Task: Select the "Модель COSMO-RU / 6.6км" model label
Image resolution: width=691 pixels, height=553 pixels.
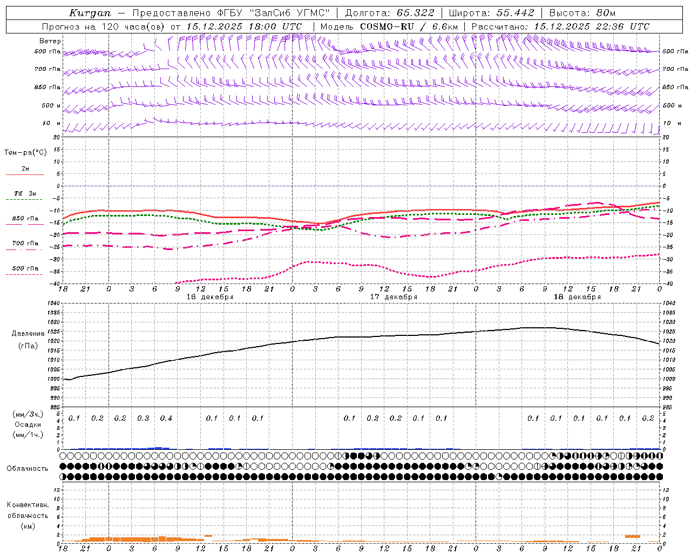Action: point(389,26)
